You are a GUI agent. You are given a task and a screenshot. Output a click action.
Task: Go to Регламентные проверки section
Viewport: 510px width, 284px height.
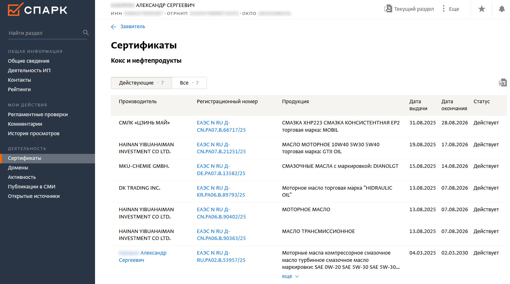38,115
